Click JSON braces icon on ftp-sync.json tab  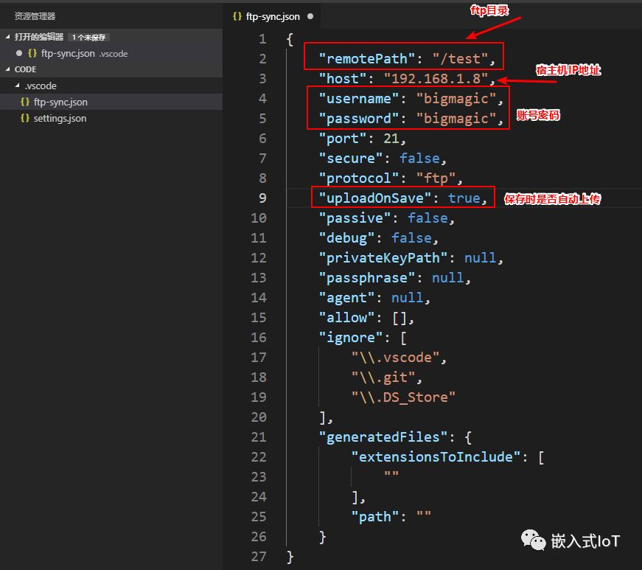[x=237, y=15]
